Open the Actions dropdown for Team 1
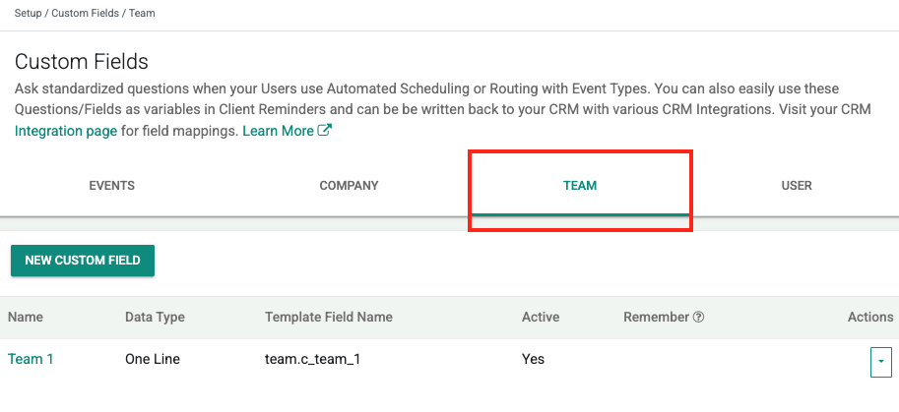The width and height of the screenshot is (899, 412). pos(880,361)
